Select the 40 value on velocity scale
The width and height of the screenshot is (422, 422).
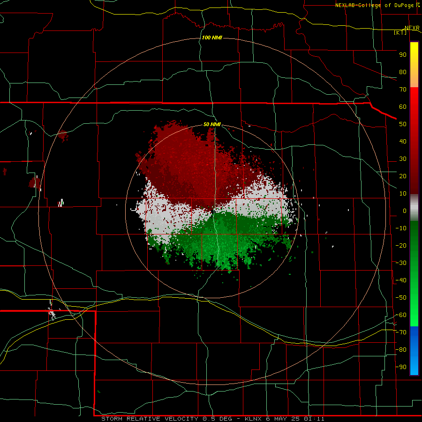tap(403, 142)
